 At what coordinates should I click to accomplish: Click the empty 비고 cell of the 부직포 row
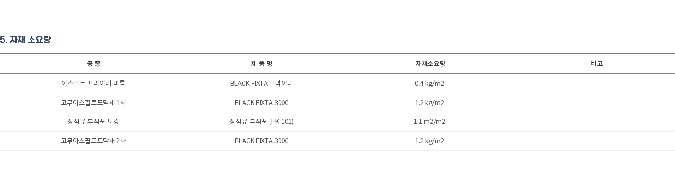[x=597, y=122]
